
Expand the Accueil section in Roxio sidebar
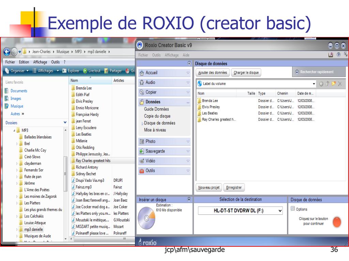[x=188, y=73]
